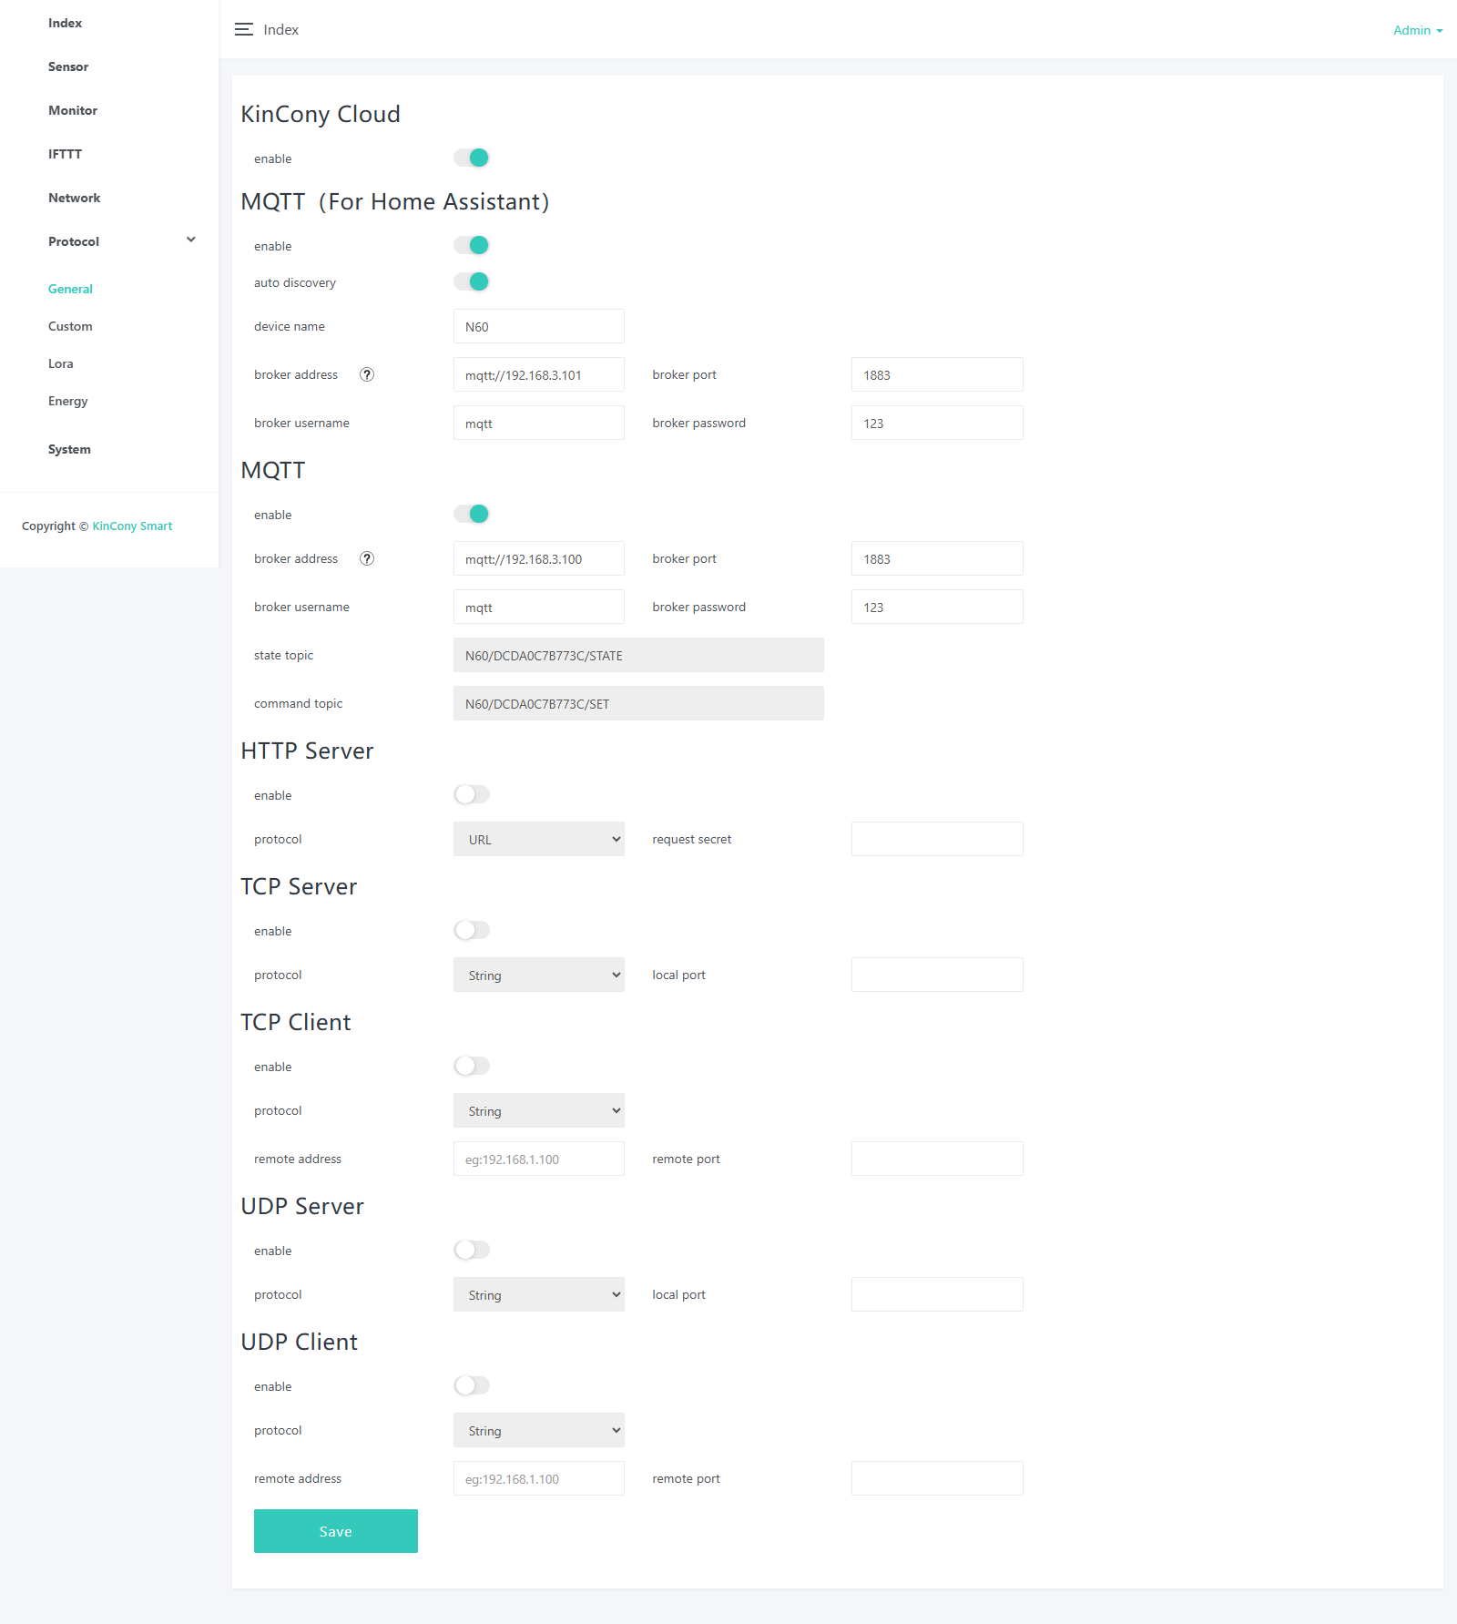Open the HTTP Server protocol URL dropdown
Screen dimensions: 1457x1624
click(538, 839)
